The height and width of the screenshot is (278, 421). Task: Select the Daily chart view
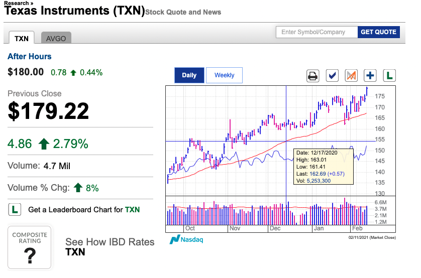point(189,75)
